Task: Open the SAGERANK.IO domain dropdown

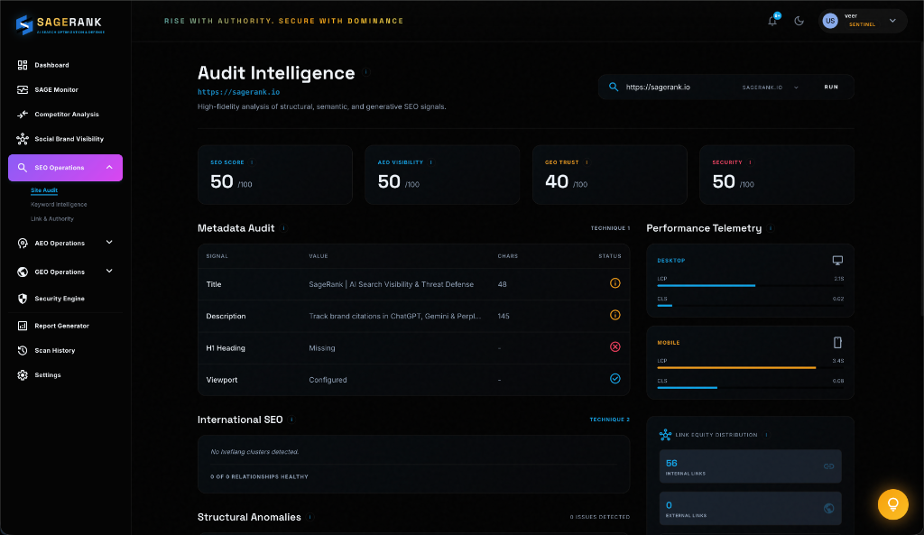Action: tap(771, 88)
